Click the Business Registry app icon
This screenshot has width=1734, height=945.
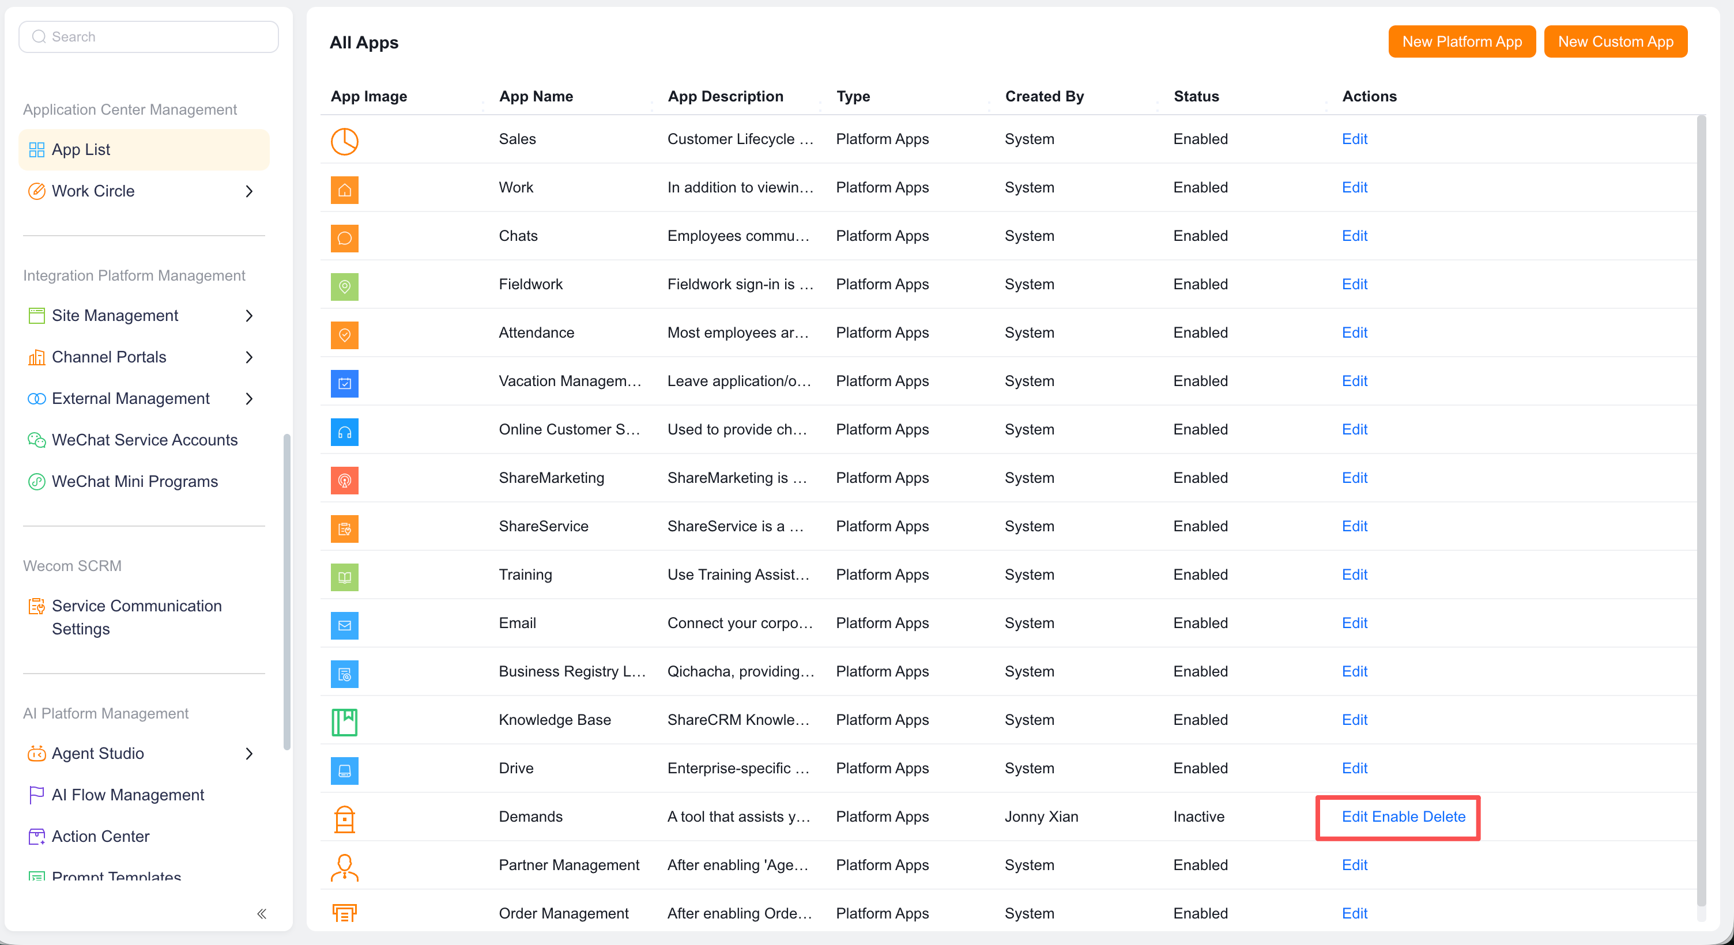click(x=344, y=674)
